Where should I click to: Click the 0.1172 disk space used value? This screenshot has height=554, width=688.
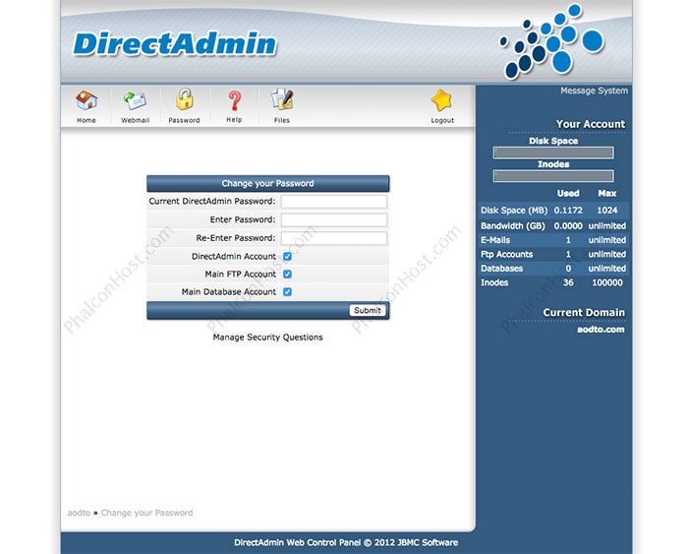pyautogui.click(x=568, y=211)
